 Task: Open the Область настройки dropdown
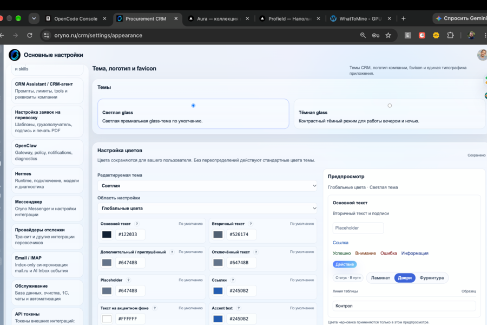(x=207, y=209)
